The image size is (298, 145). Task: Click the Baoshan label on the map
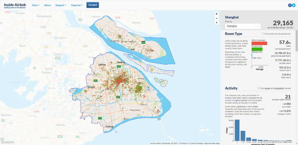121,62
